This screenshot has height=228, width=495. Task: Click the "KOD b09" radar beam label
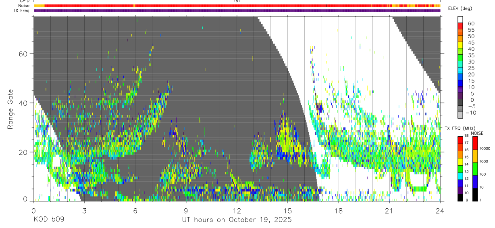coord(49,220)
